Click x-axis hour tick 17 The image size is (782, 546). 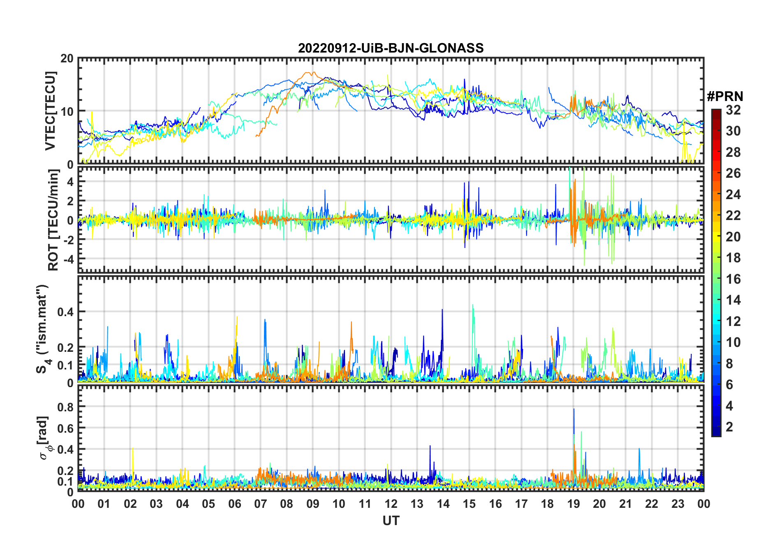521,504
